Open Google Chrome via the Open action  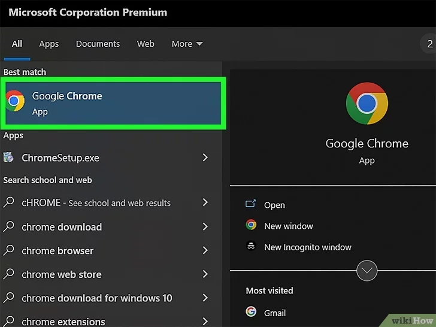pyautogui.click(x=274, y=205)
